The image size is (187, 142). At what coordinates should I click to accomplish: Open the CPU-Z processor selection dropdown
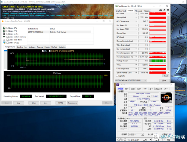[136, 135]
